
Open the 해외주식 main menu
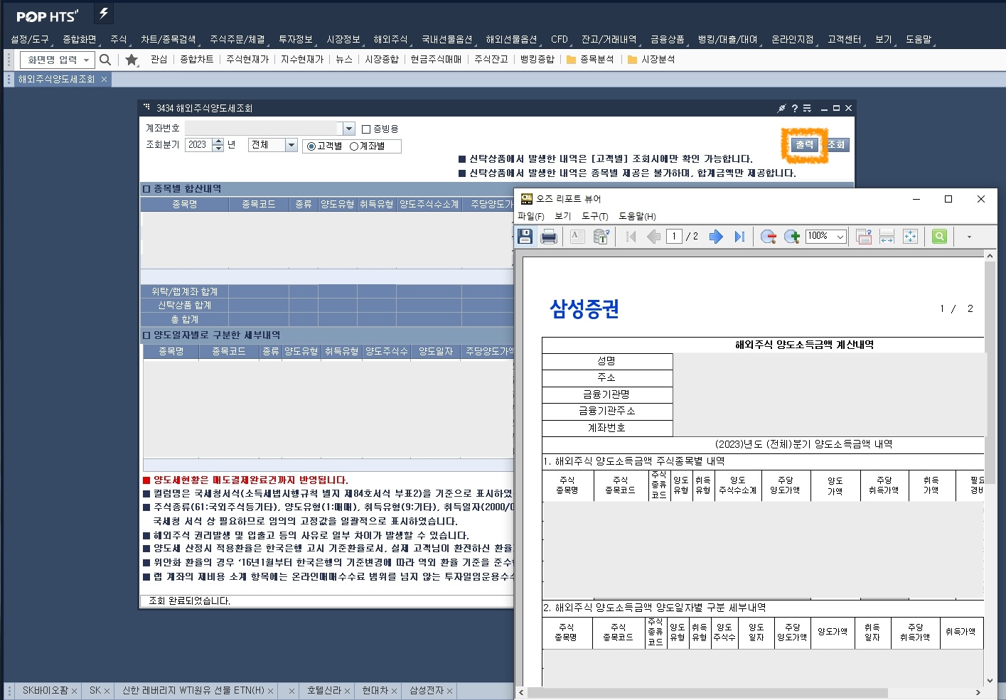click(x=390, y=40)
